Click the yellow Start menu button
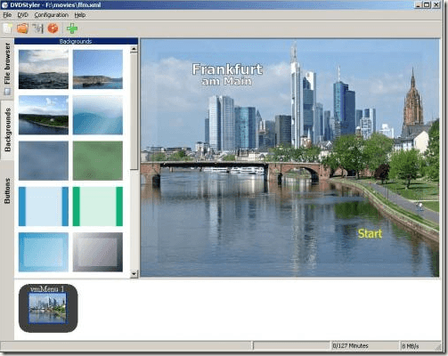This screenshot has height=356, width=448. [x=370, y=234]
